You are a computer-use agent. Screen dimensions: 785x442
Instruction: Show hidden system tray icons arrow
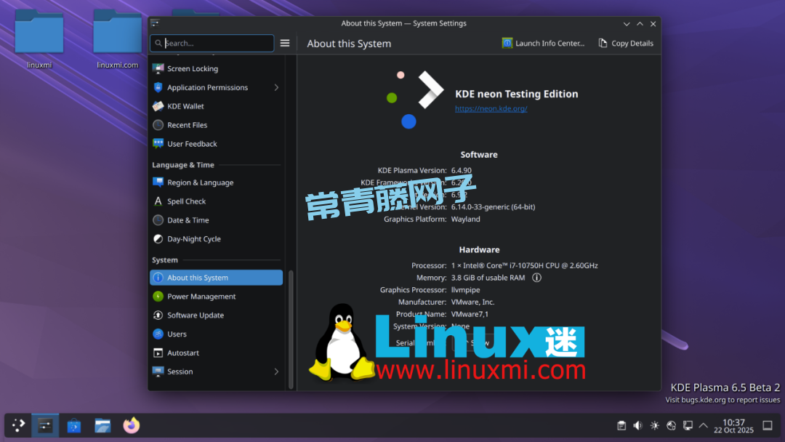[703, 425]
